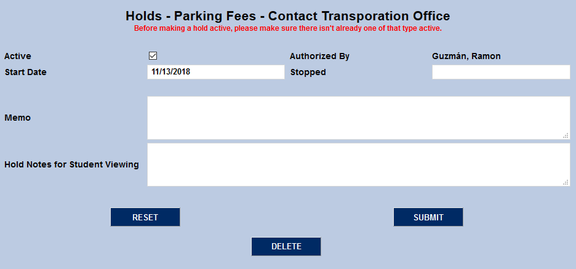Click the Start Date label
Image resolution: width=576 pixels, height=269 pixels.
[25, 72]
